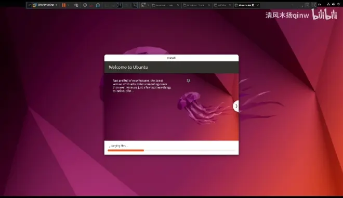Click the stretch guest display icon
The image size is (343, 198).
tap(143, 5)
